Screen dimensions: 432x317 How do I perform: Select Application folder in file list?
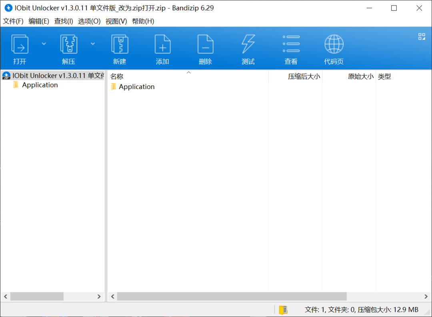coord(136,87)
